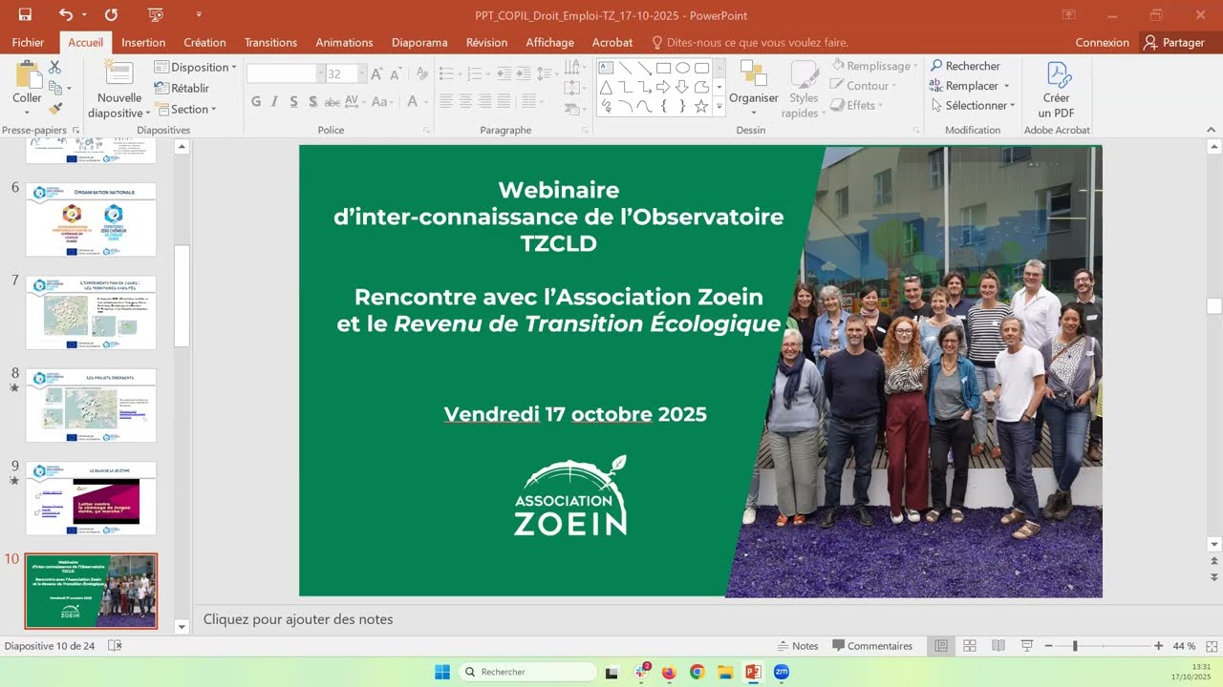This screenshot has width=1223, height=687.
Task: Switch to the Animations tab
Action: pos(344,43)
